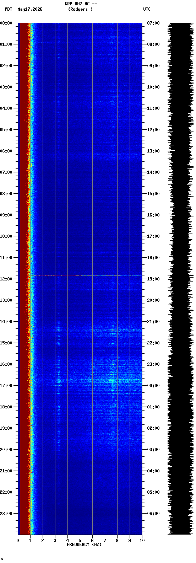196x563 pixels.
Task: Click the 21:00 UTC label on right axis
Action: pos(153,322)
